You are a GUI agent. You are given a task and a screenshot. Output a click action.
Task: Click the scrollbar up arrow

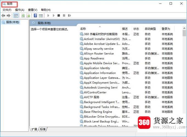click(x=184, y=28)
